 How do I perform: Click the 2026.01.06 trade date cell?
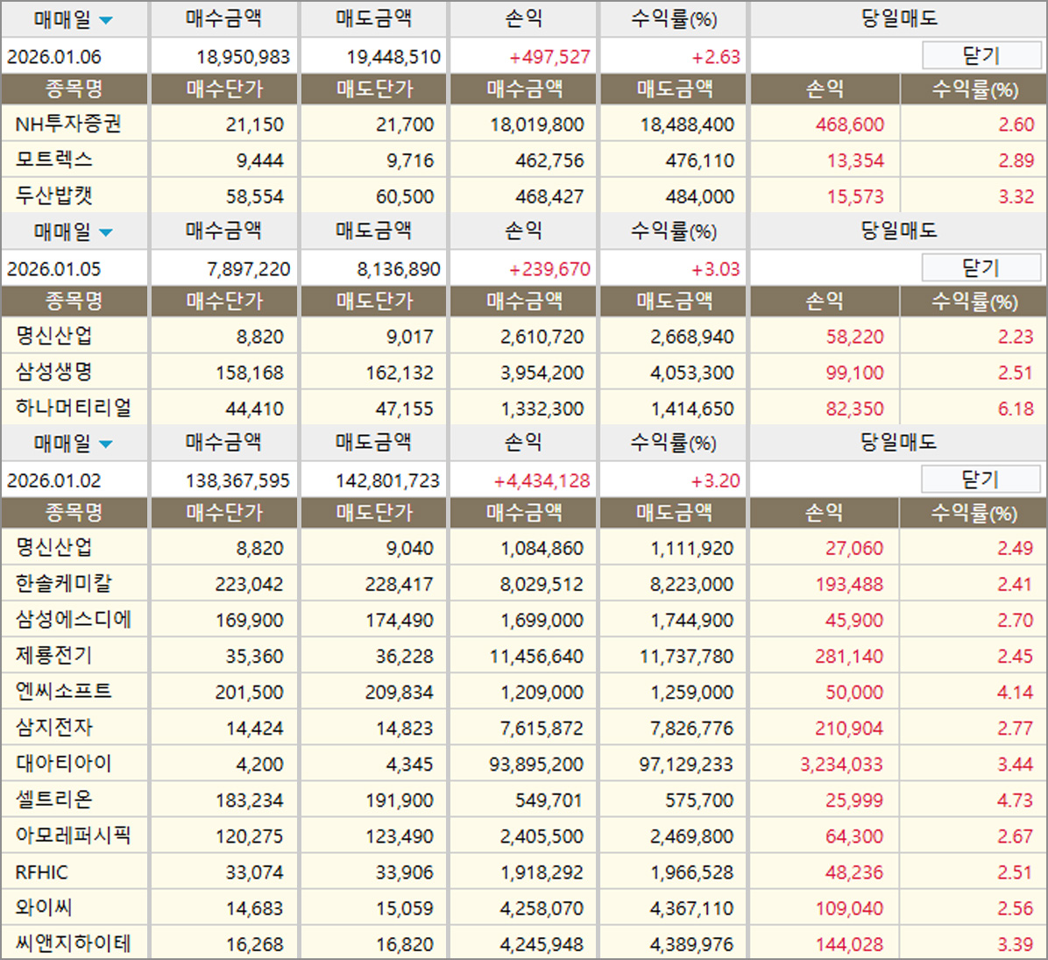tap(54, 57)
